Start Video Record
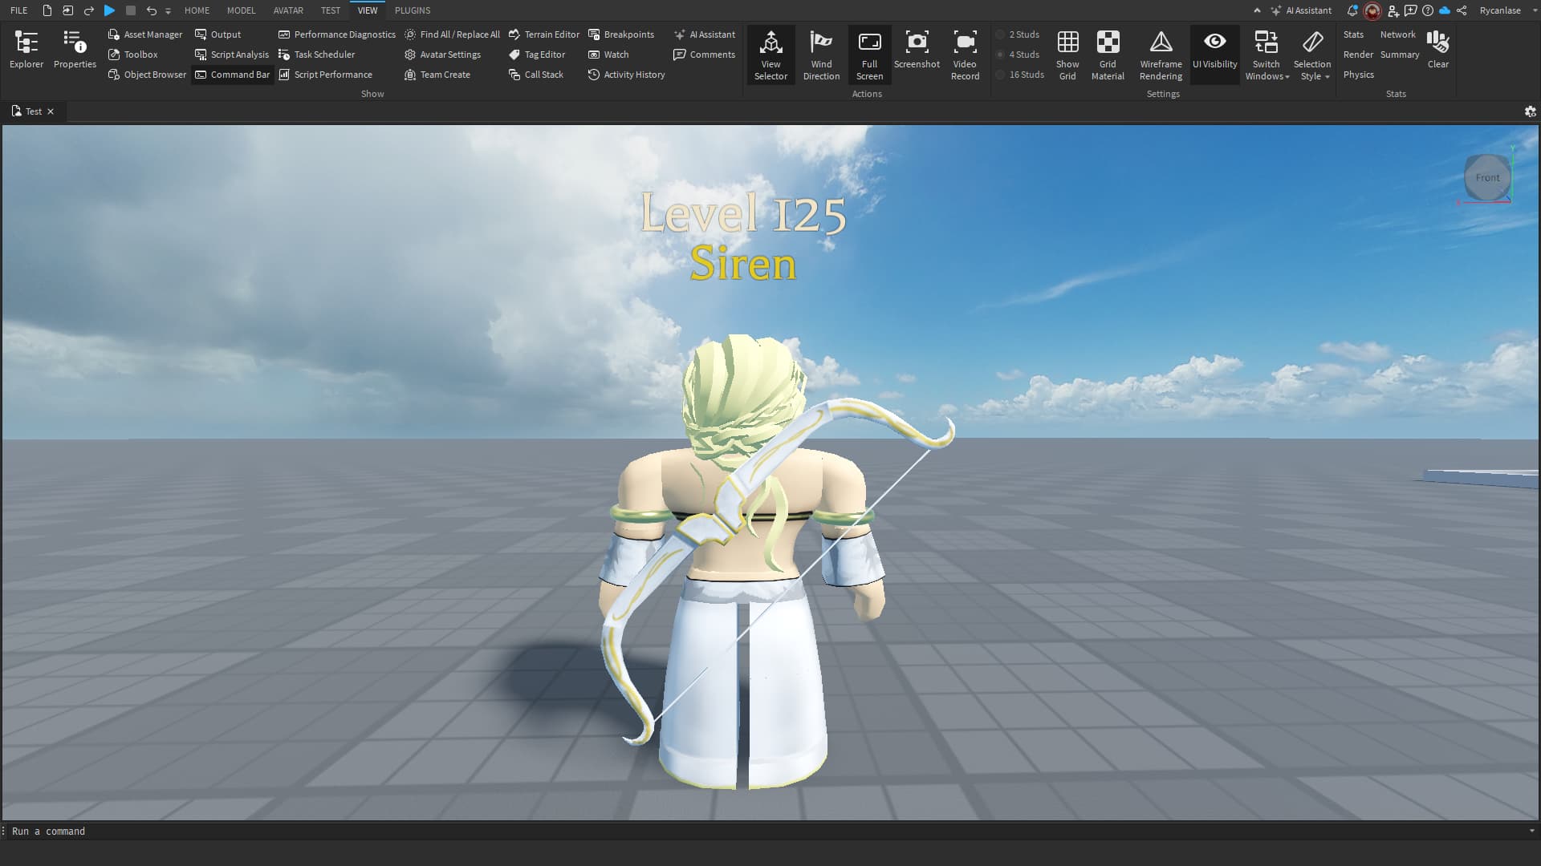This screenshot has height=866, width=1541. click(x=965, y=55)
